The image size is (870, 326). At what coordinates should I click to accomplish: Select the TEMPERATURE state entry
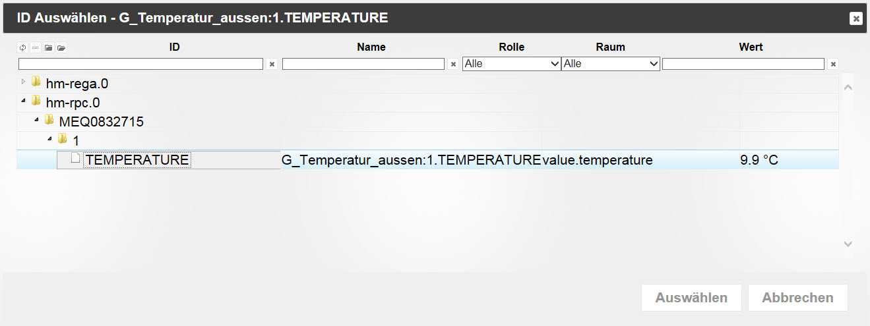coord(137,160)
